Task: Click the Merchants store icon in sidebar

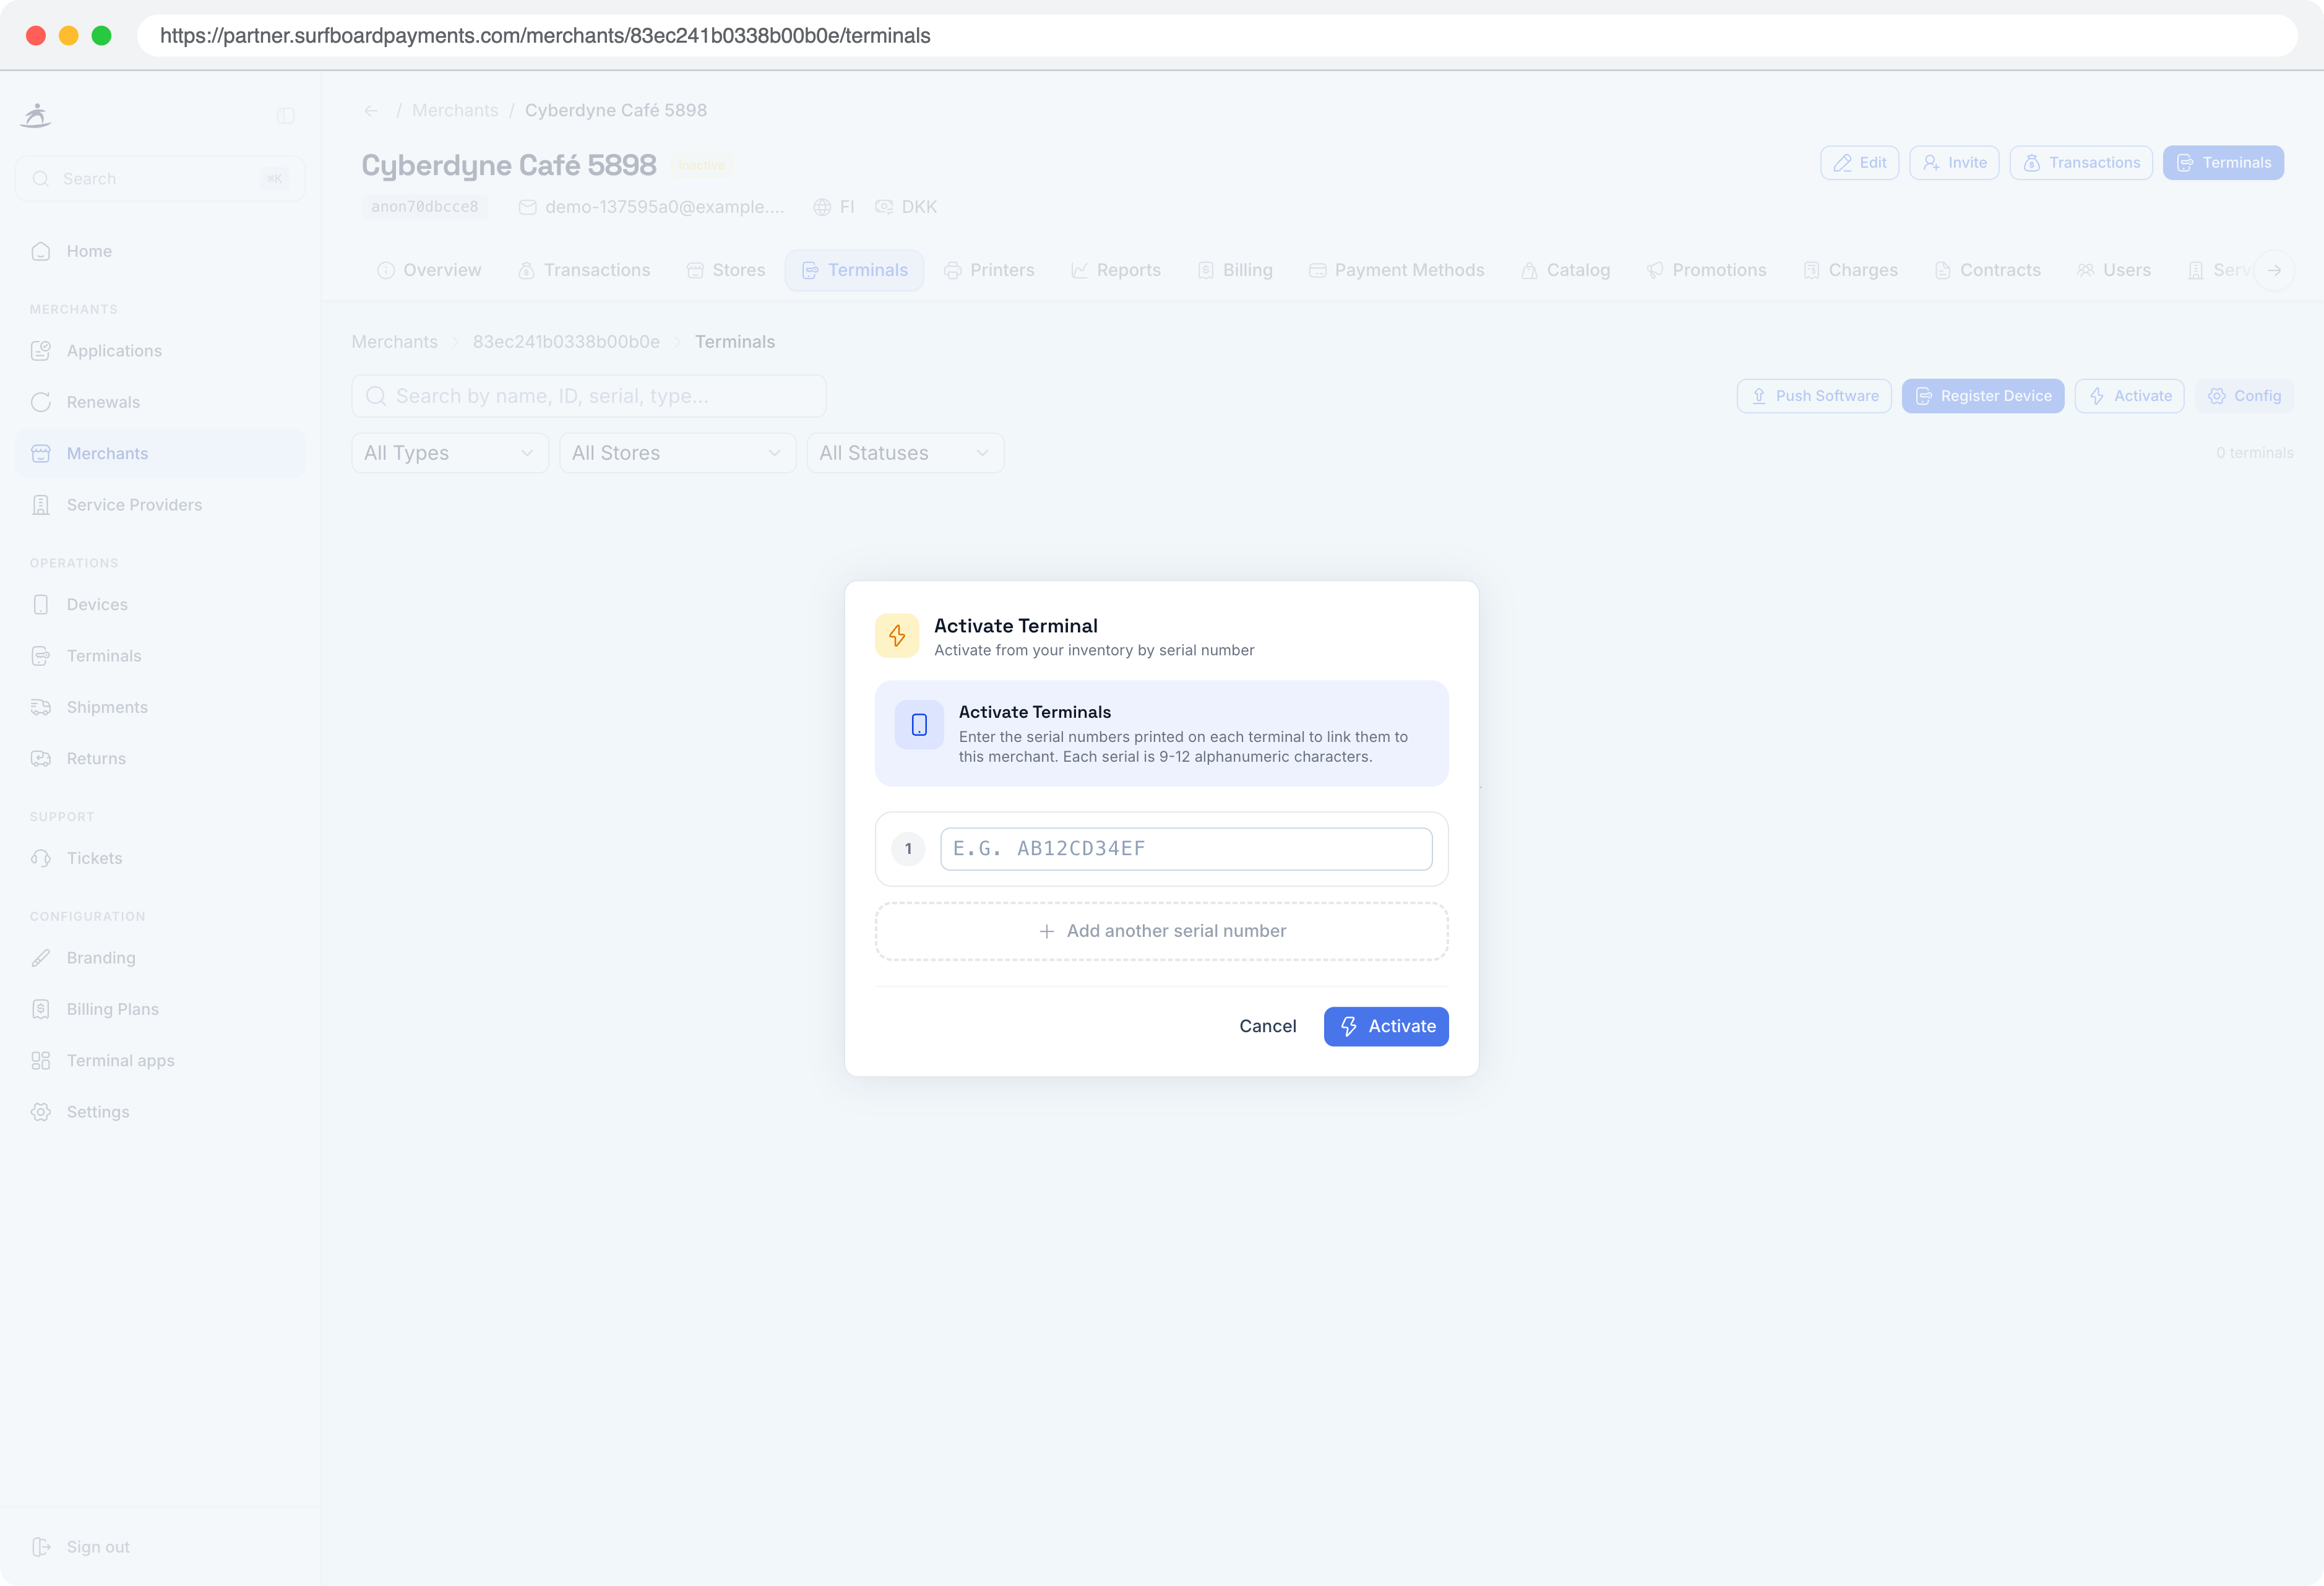Action: pos(41,454)
